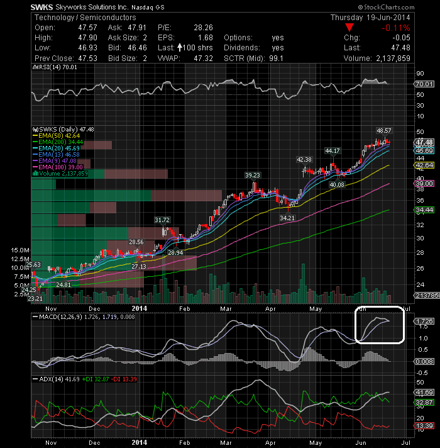Click the purple EMA(9) 47.08 legend
This screenshot has width=440, height=448.
[55, 161]
